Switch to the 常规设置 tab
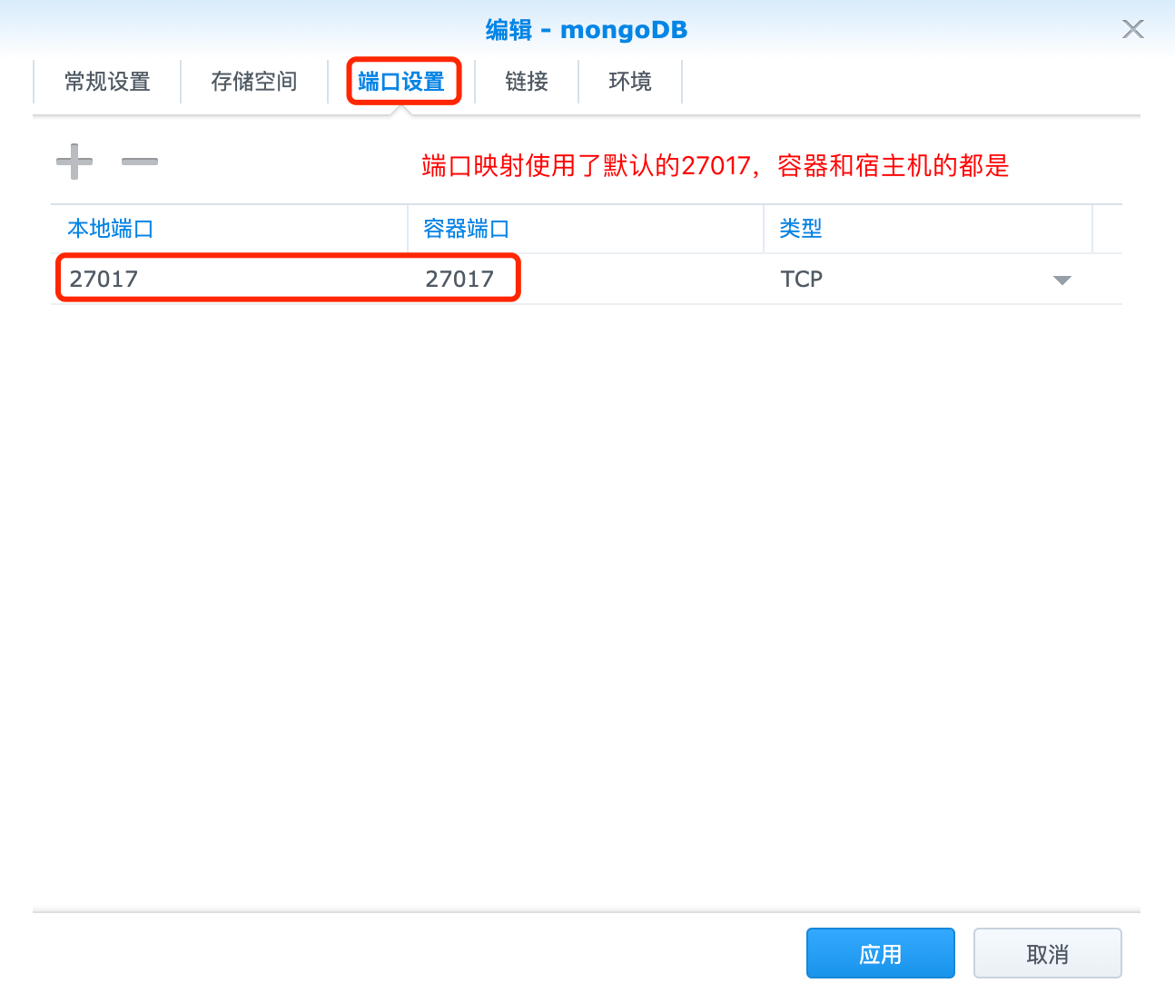Viewport: 1175px width, 993px height. point(107,82)
